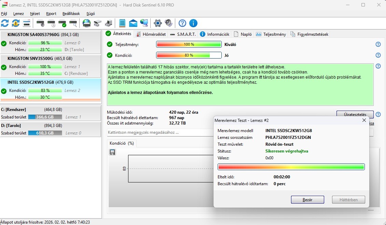Click the Sikeresen végrehajtva status text

tap(287, 151)
